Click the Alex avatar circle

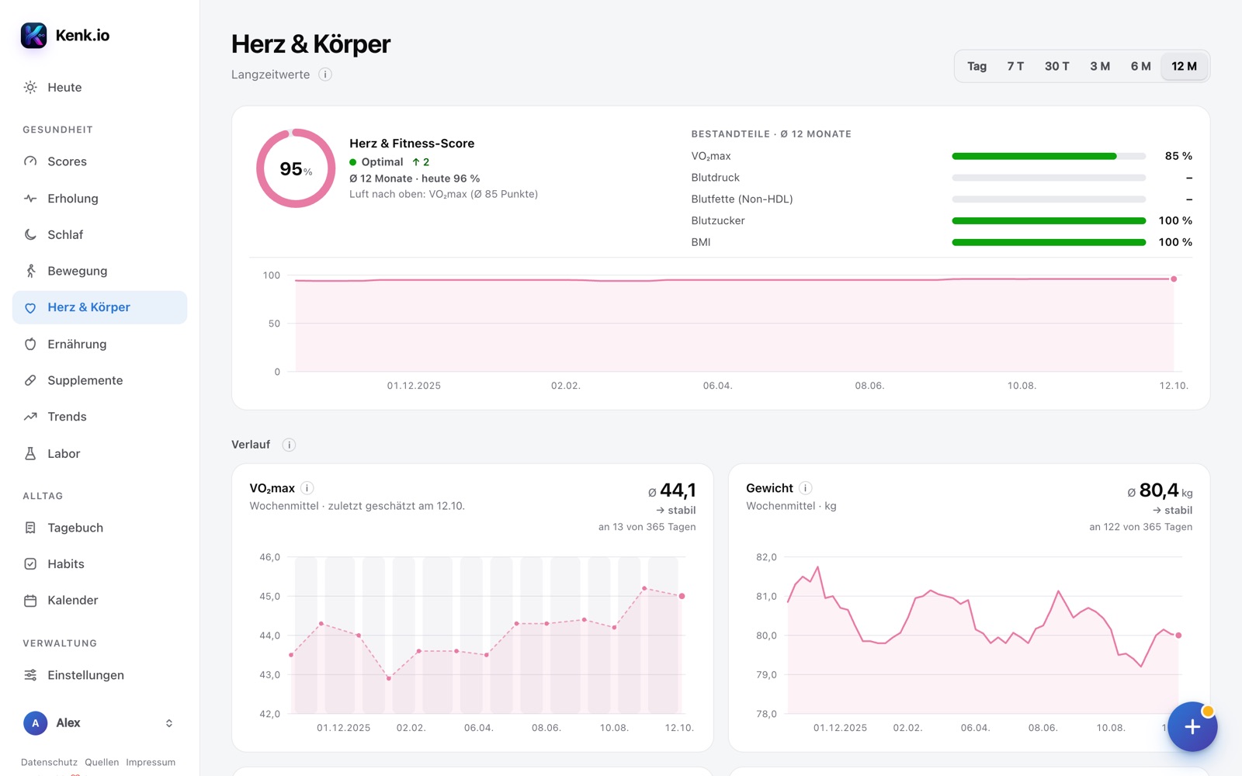pos(35,723)
